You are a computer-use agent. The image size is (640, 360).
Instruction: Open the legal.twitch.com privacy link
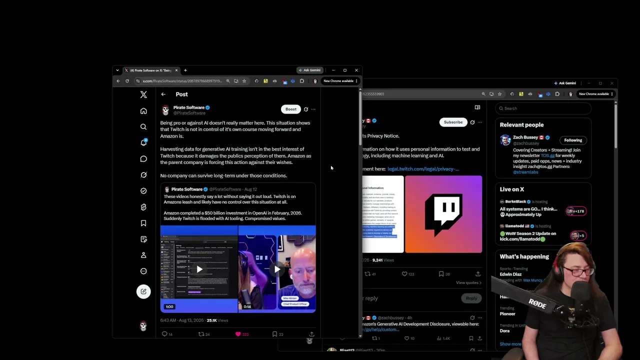[x=423, y=169]
